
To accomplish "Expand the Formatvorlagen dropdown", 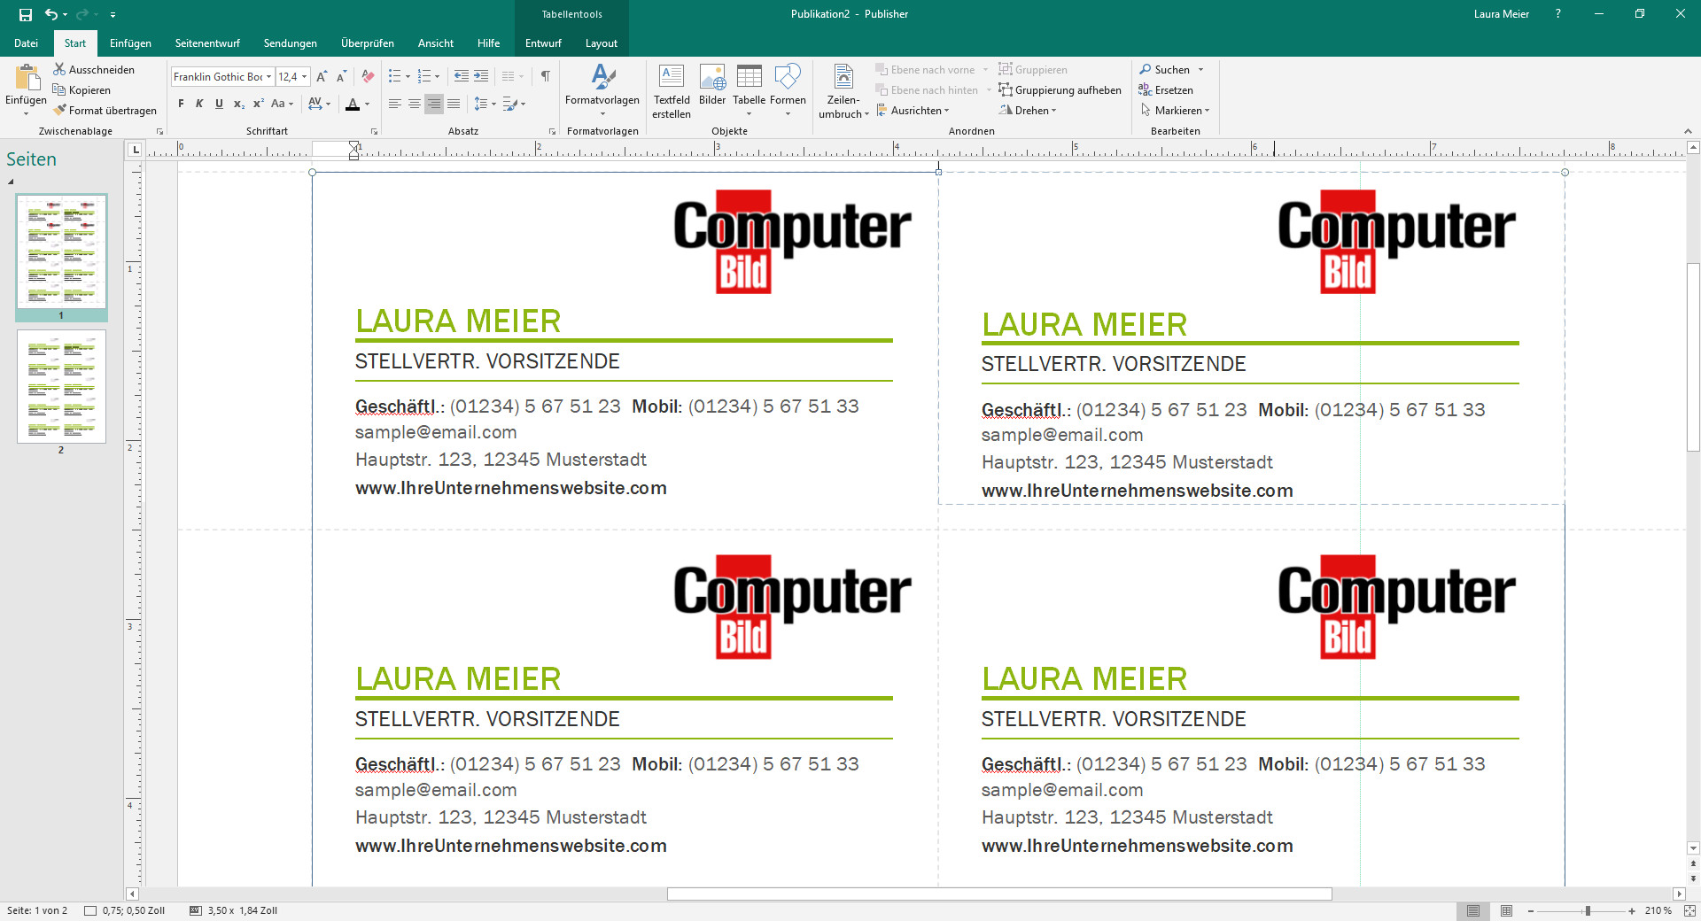I will [602, 113].
